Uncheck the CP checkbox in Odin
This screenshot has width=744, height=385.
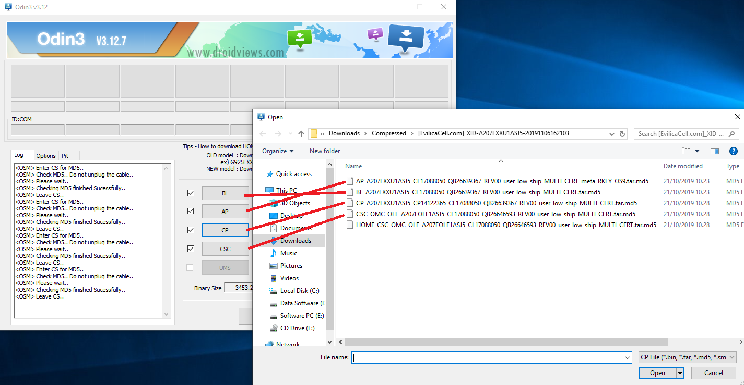(191, 230)
